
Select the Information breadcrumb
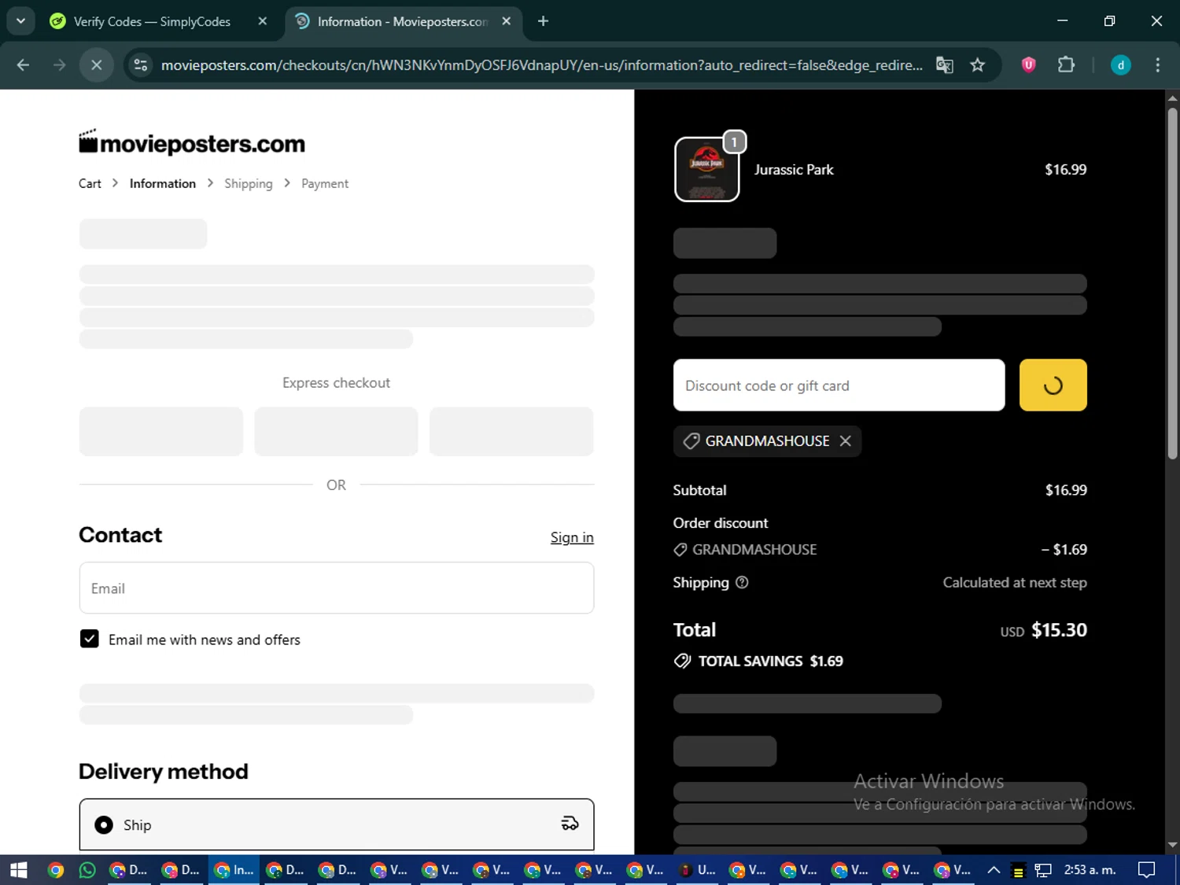(163, 183)
